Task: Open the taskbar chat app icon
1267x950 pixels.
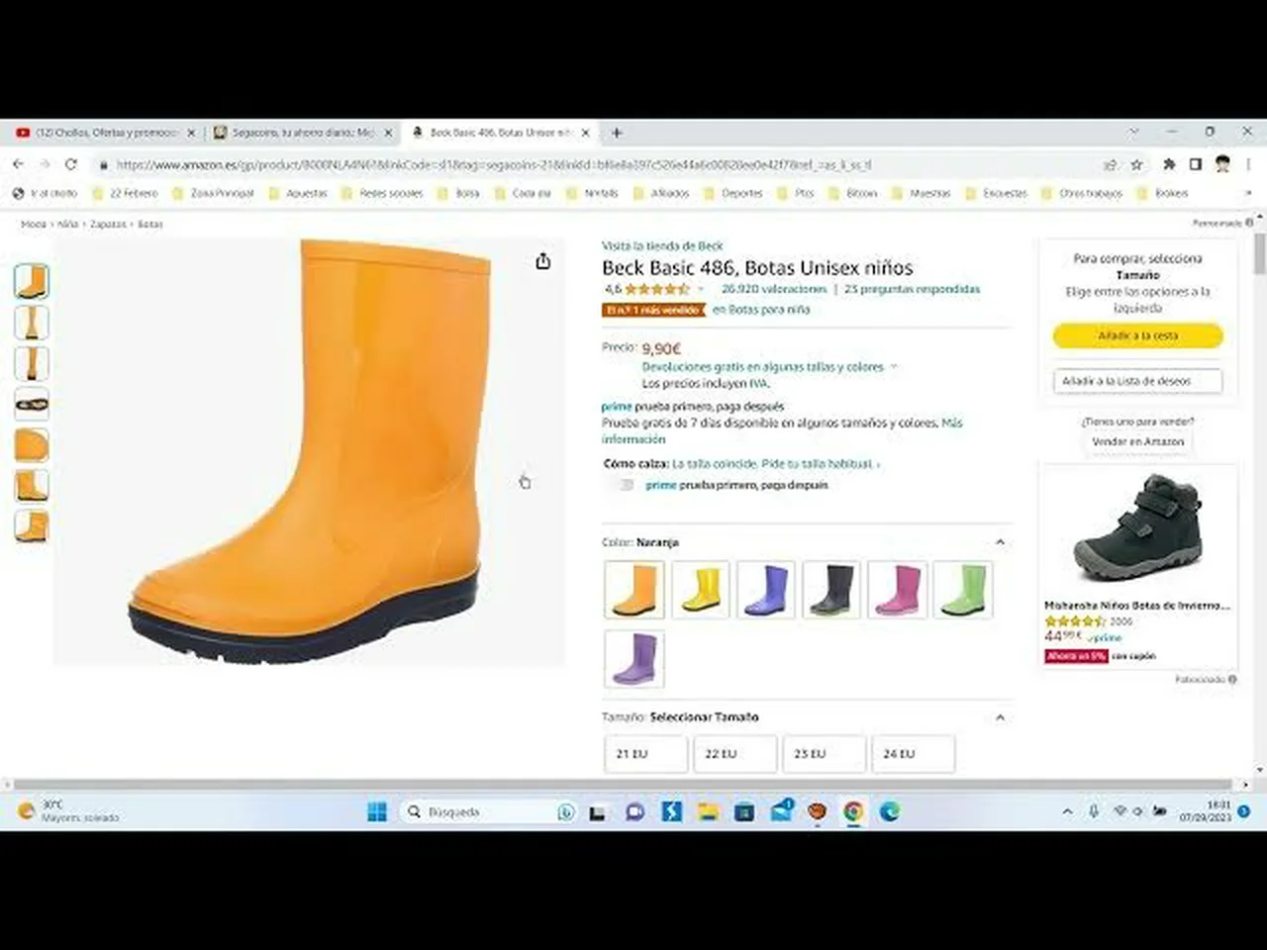Action: click(x=634, y=812)
